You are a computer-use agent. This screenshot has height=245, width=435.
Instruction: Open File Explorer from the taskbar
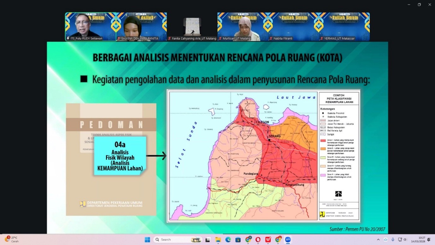[218, 240]
